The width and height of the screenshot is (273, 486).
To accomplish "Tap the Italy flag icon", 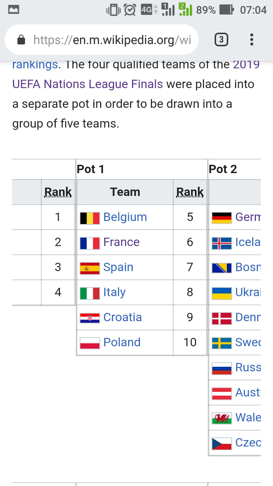I will point(90,293).
